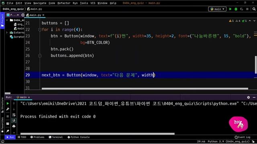Stop process in Run panel sidebar
The height and width of the screenshot is (144, 257).
(x=8, y=116)
